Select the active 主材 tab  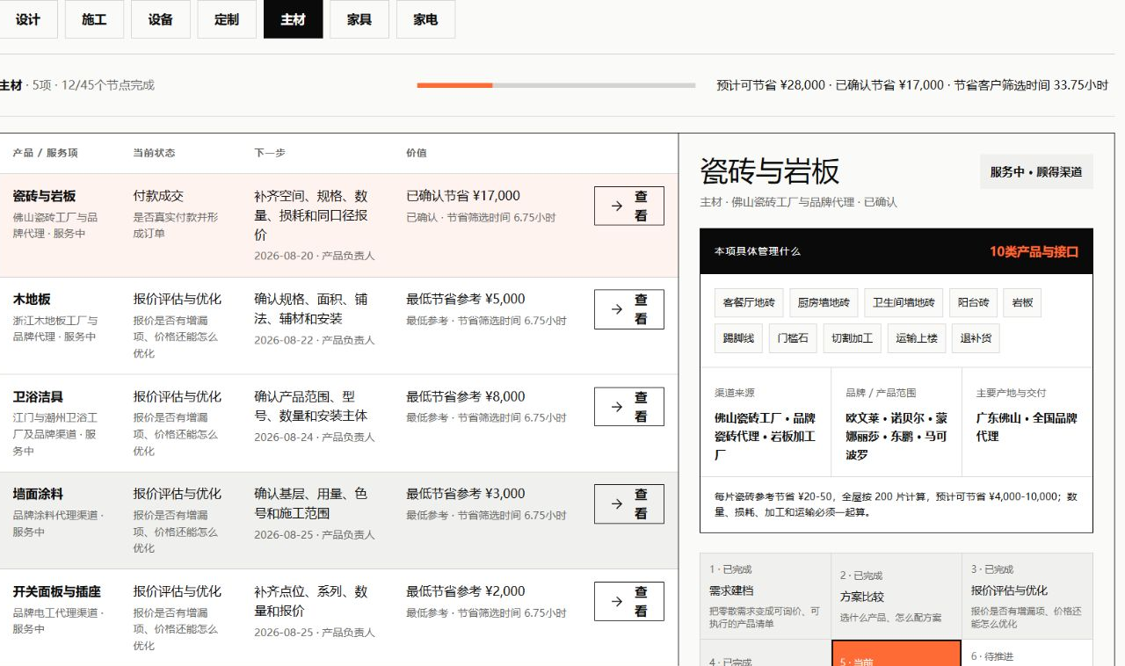[x=293, y=19]
